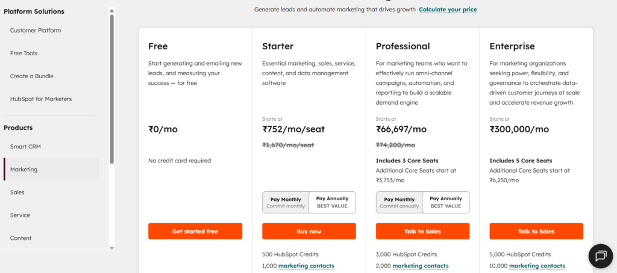Click sidebar scrollbar down arrow
617x273 pixels.
tap(111, 248)
